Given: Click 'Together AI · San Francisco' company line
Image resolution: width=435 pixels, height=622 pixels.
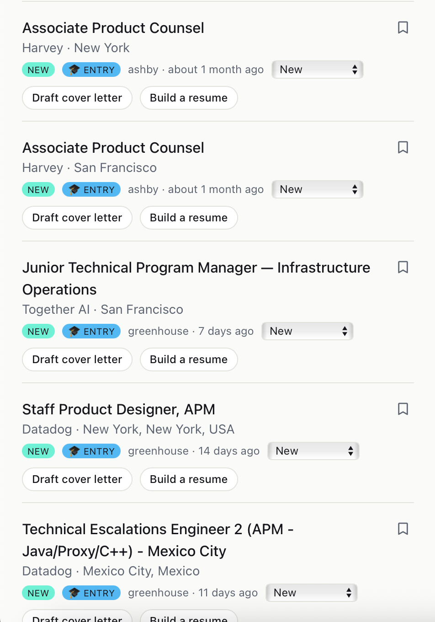Looking at the screenshot, I should [103, 310].
